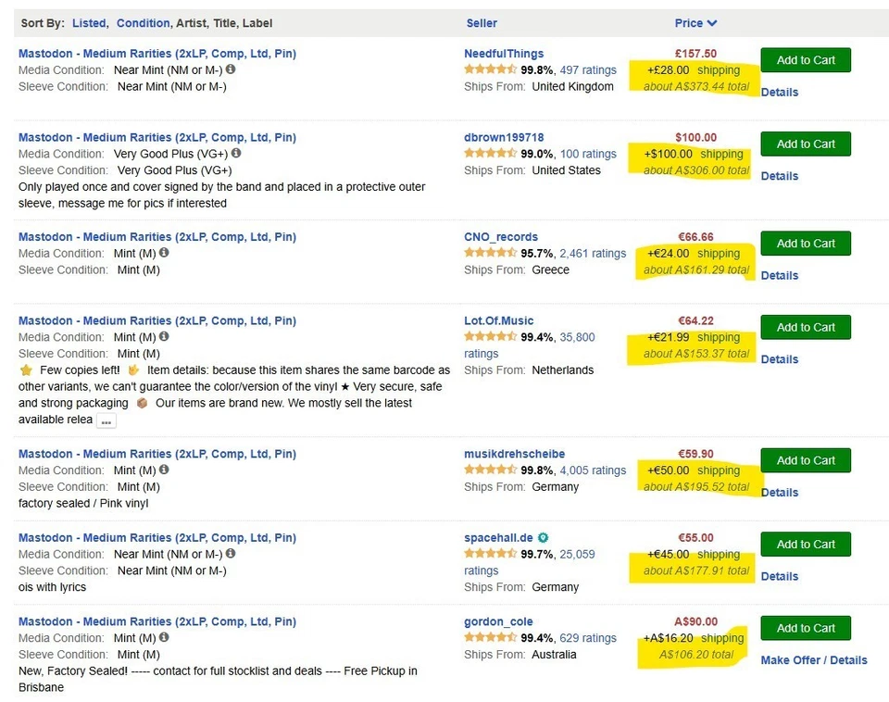The width and height of the screenshot is (889, 702).
Task: Add CNO_records' €66.66 copy to cart
Action: pyautogui.click(x=805, y=244)
